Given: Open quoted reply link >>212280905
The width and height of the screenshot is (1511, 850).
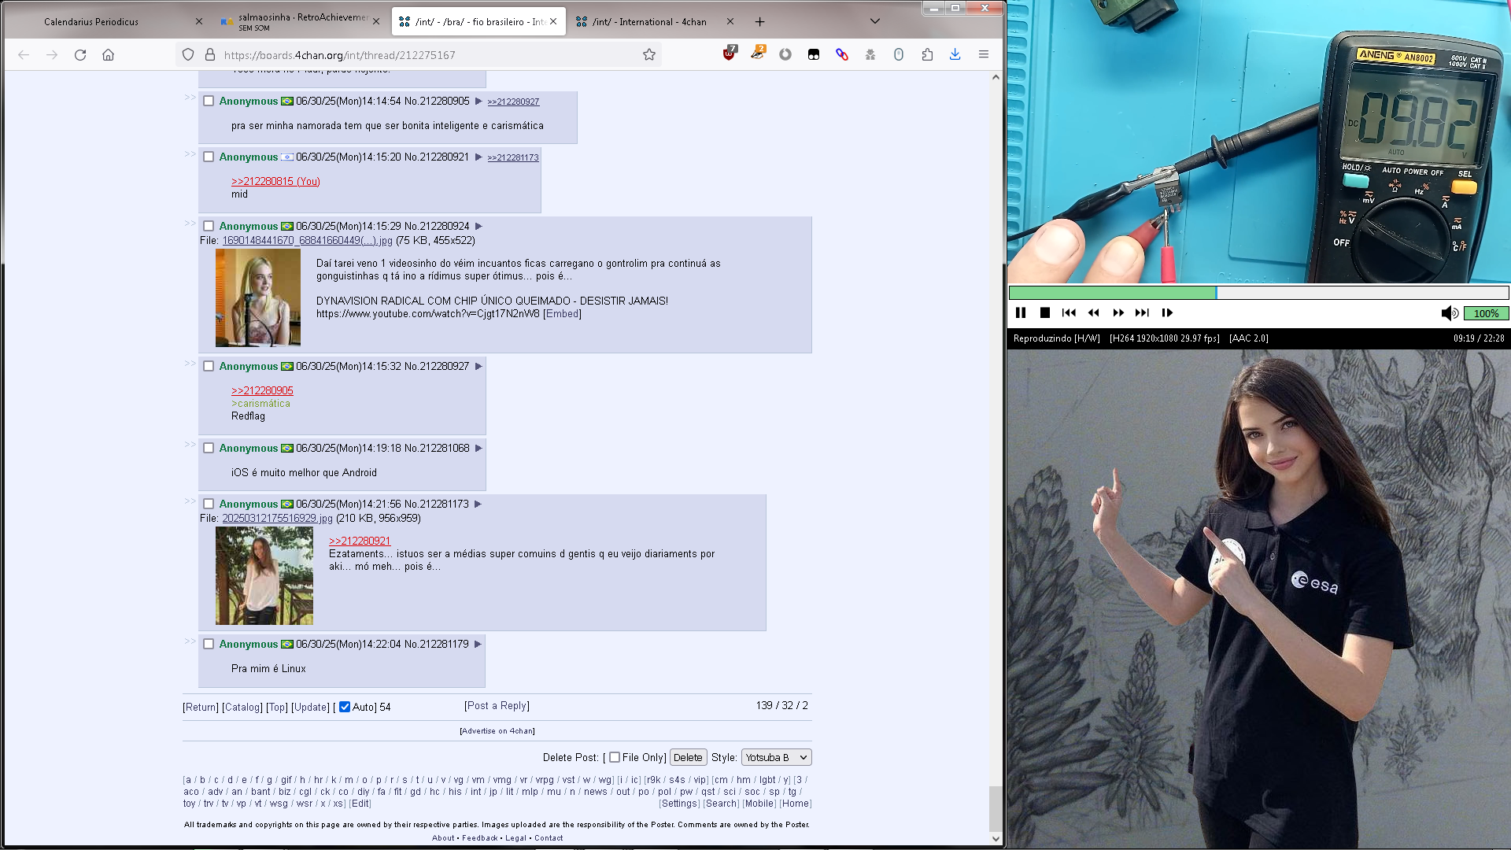Looking at the screenshot, I should pyautogui.click(x=262, y=390).
